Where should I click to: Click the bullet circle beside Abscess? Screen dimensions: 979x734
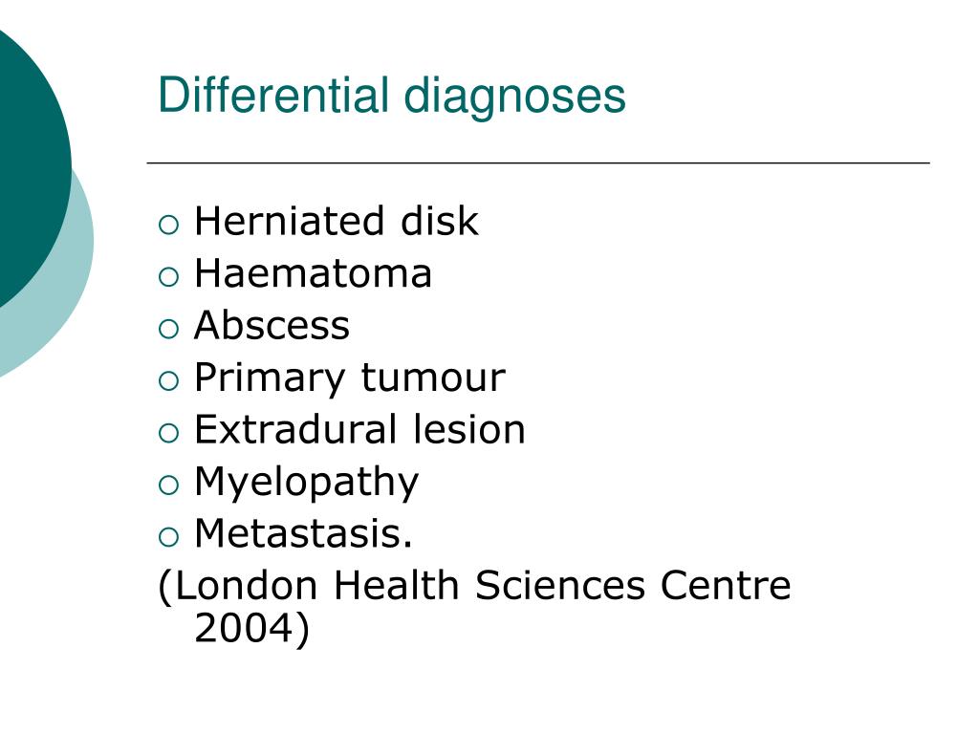click(x=168, y=329)
